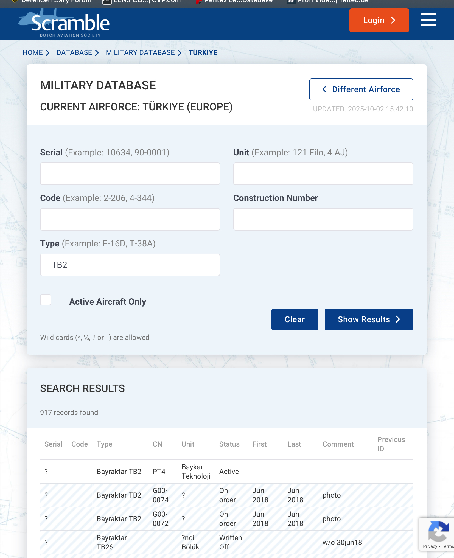
Task: Click the Code input field
Action: [x=130, y=219]
